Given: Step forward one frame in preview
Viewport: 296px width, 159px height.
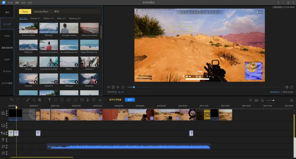Looking at the screenshot, I should click(118, 87).
